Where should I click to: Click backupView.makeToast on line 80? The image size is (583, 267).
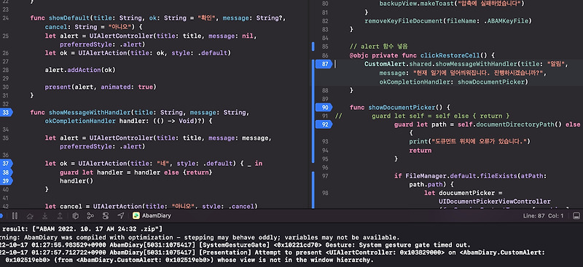(x=416, y=4)
